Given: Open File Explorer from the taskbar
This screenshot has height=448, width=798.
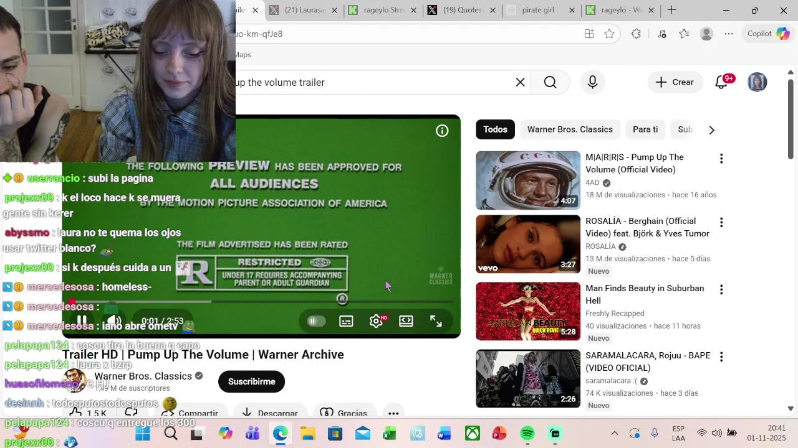Looking at the screenshot, I should [x=307, y=434].
